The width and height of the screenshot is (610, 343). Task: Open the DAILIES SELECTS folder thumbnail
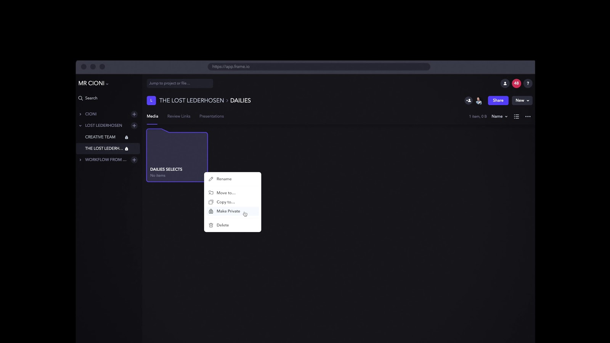pyautogui.click(x=177, y=155)
